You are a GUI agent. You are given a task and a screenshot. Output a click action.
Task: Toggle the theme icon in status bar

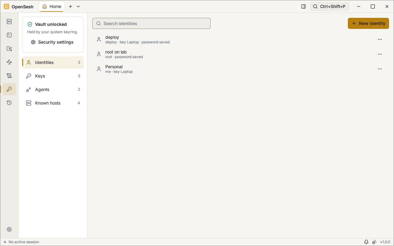[x=374, y=242]
